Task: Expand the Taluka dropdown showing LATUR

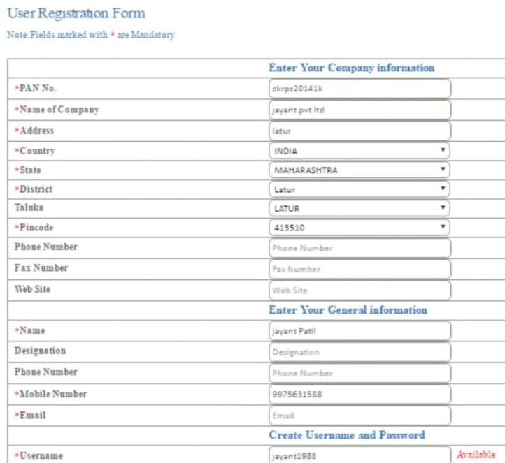Action: pyautogui.click(x=360, y=209)
